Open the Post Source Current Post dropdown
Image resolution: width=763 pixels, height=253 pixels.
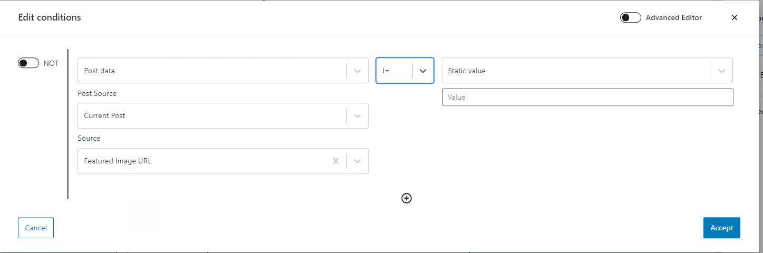[223, 116]
